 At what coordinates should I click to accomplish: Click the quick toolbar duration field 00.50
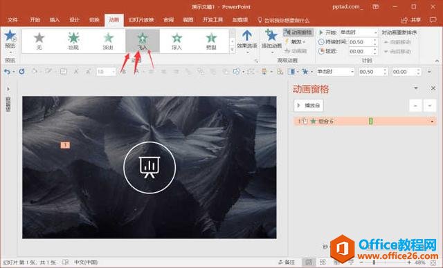point(372,72)
